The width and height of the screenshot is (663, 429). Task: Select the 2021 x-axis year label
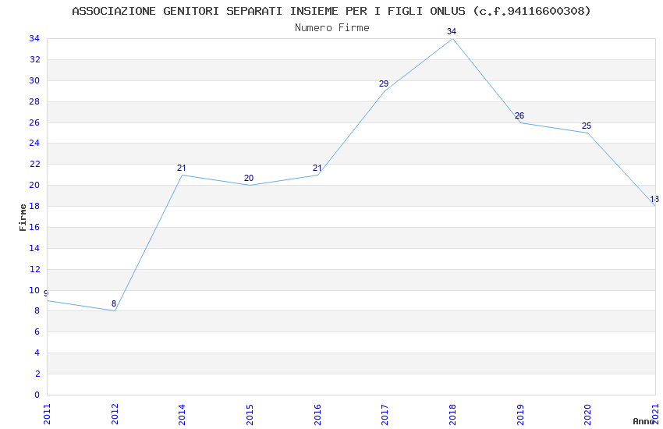(x=655, y=414)
